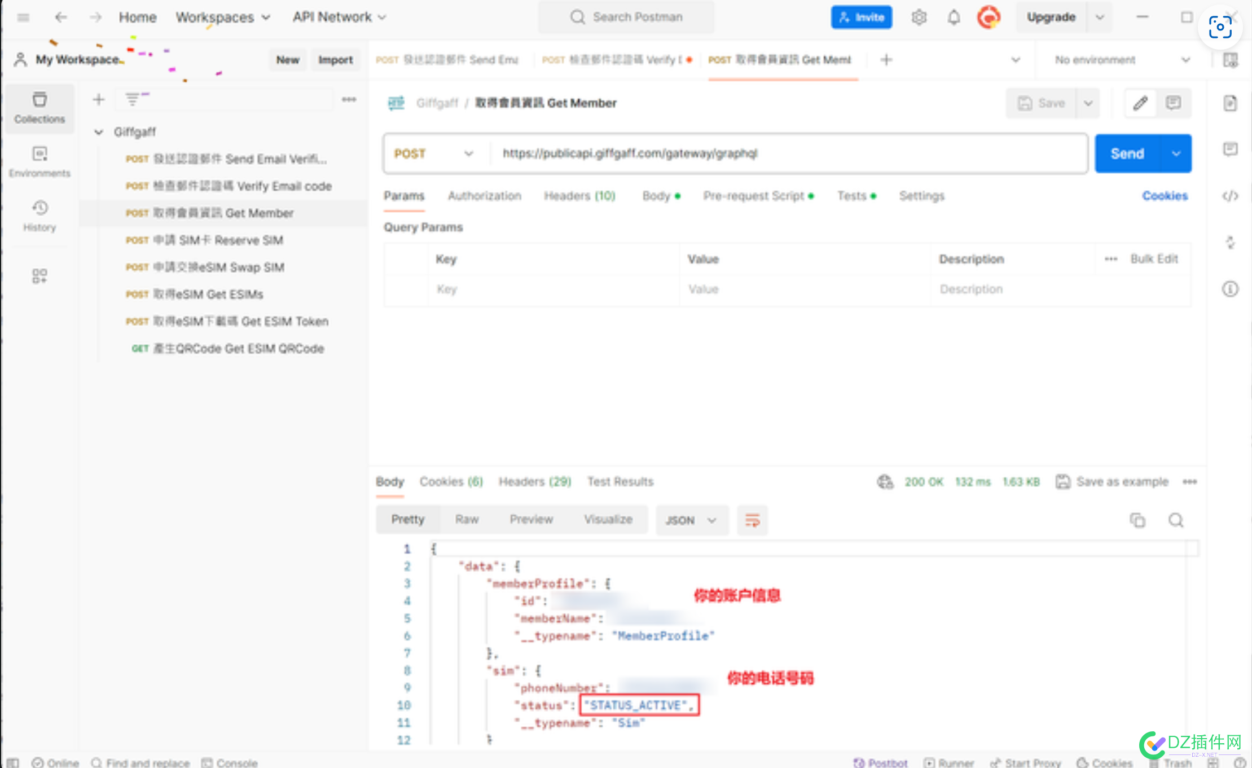Open the response three-dot more options
1252x768 pixels.
coord(1190,482)
